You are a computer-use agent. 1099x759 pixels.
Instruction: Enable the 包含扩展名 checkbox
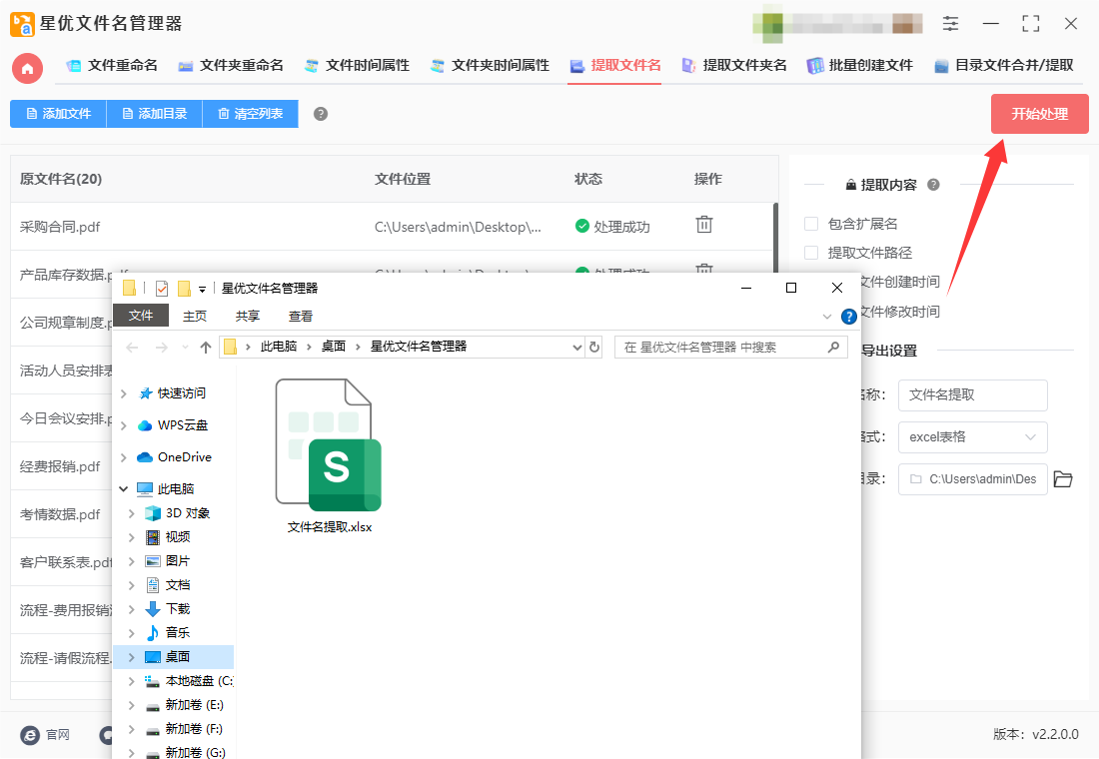tap(811, 224)
